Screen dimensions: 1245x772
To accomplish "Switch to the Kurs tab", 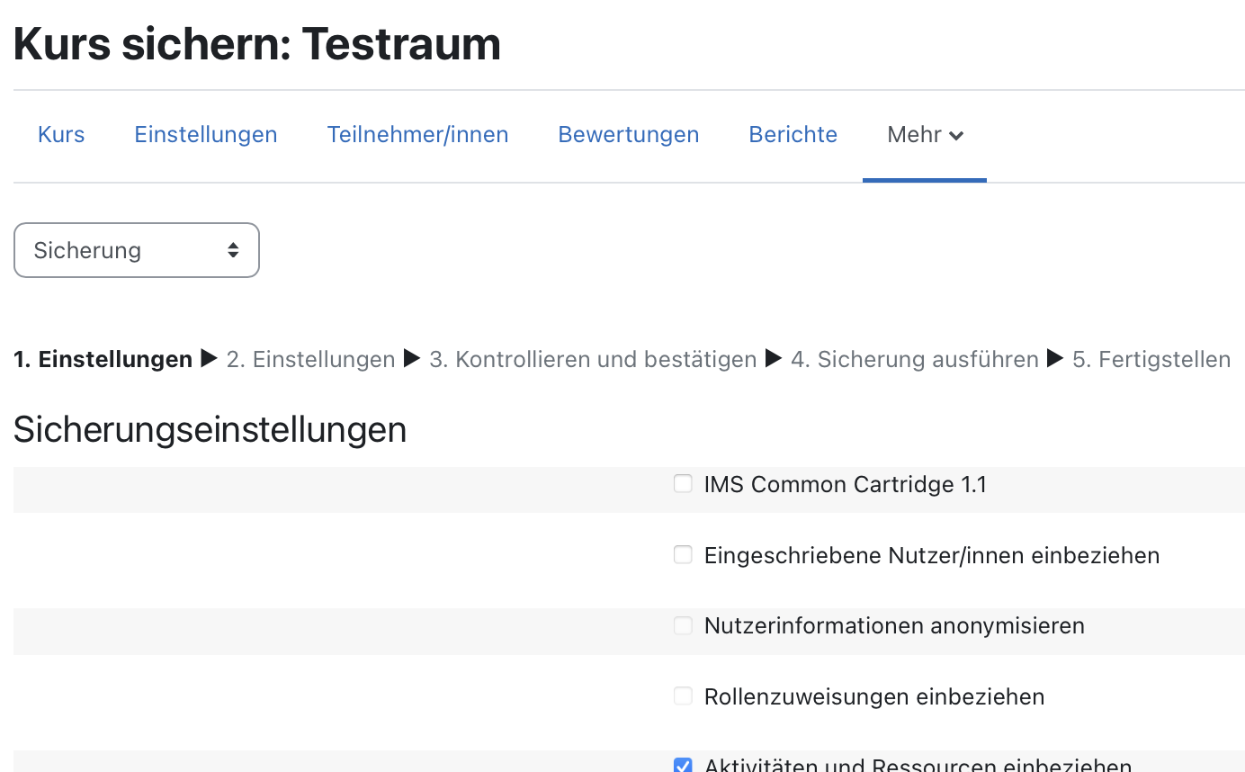I will point(60,134).
